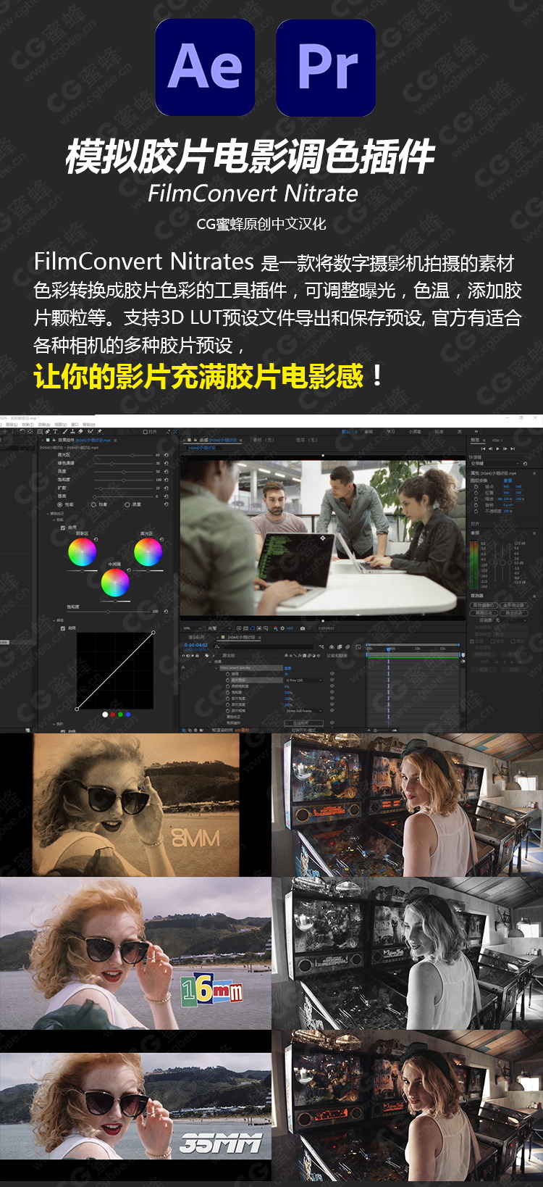Switch to the 默认 workspace tab

346,432
